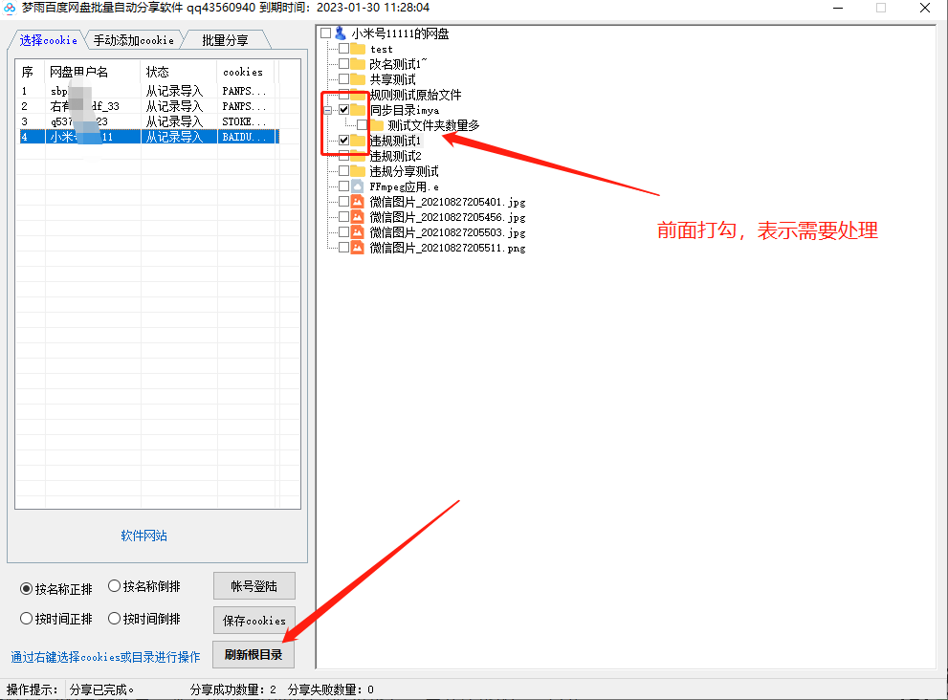Click the user icon of 小米号11111的网盘
Image resolution: width=948 pixels, height=700 pixels.
click(x=341, y=33)
